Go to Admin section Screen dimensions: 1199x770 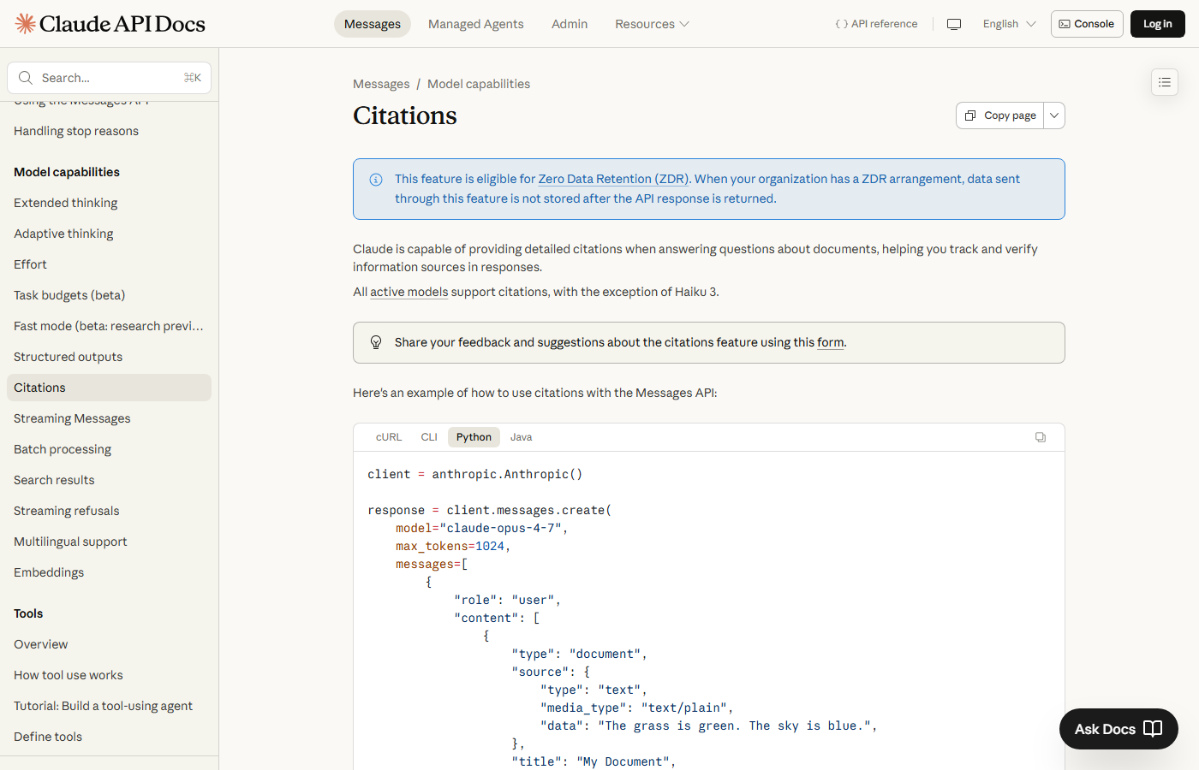pyautogui.click(x=570, y=24)
